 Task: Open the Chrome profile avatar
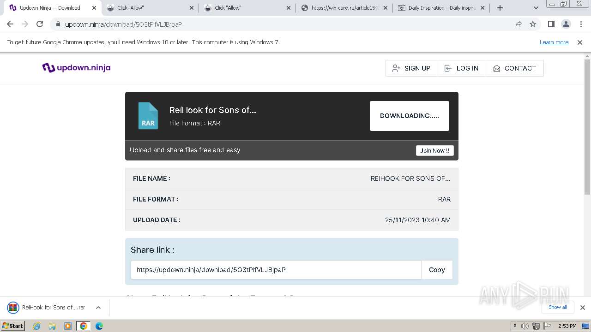tap(566, 24)
